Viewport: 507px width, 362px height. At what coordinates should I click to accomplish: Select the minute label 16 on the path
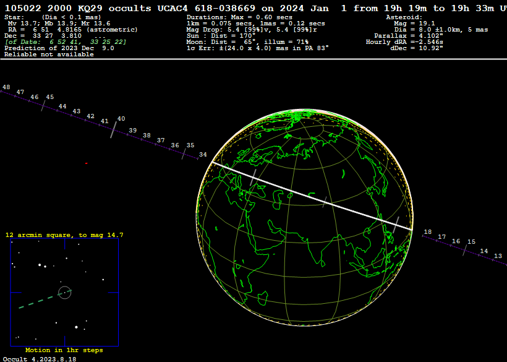(x=456, y=241)
